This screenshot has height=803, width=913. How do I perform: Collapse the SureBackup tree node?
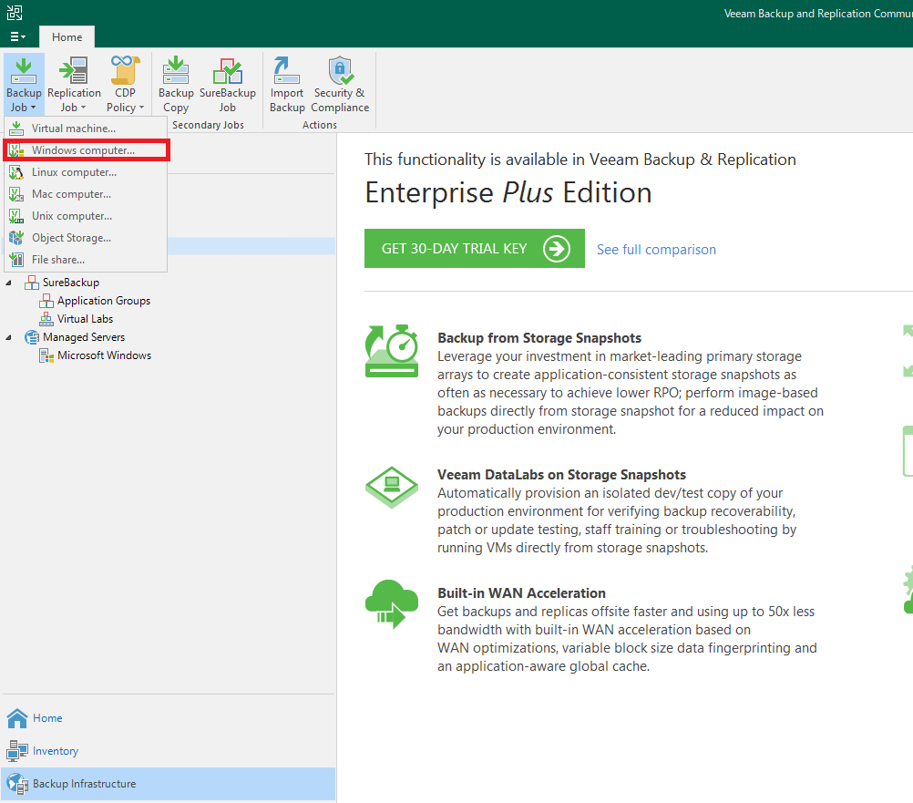coord(8,283)
